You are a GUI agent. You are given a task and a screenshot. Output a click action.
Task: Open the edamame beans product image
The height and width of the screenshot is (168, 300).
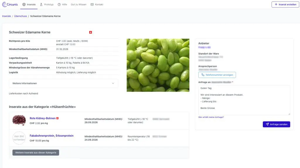(x=158, y=65)
